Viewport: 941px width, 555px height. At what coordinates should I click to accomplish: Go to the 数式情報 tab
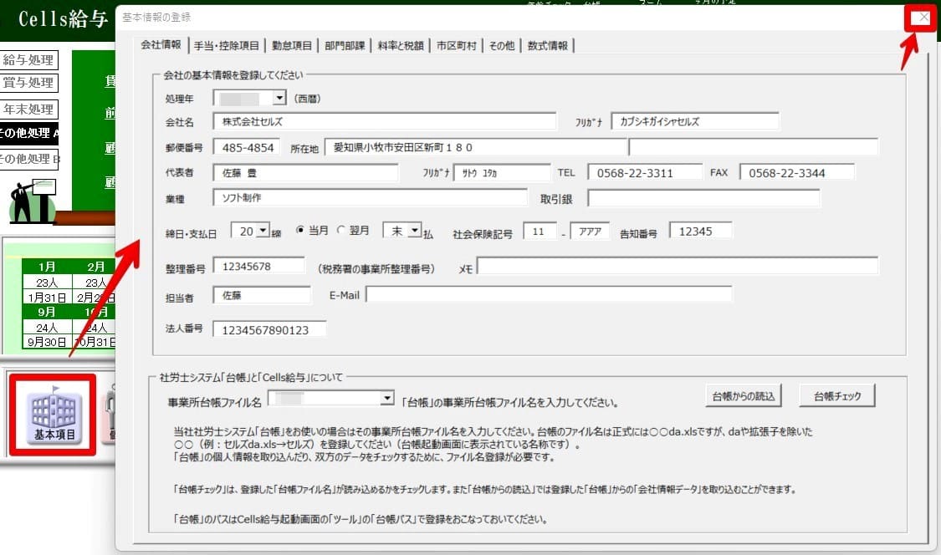(548, 46)
